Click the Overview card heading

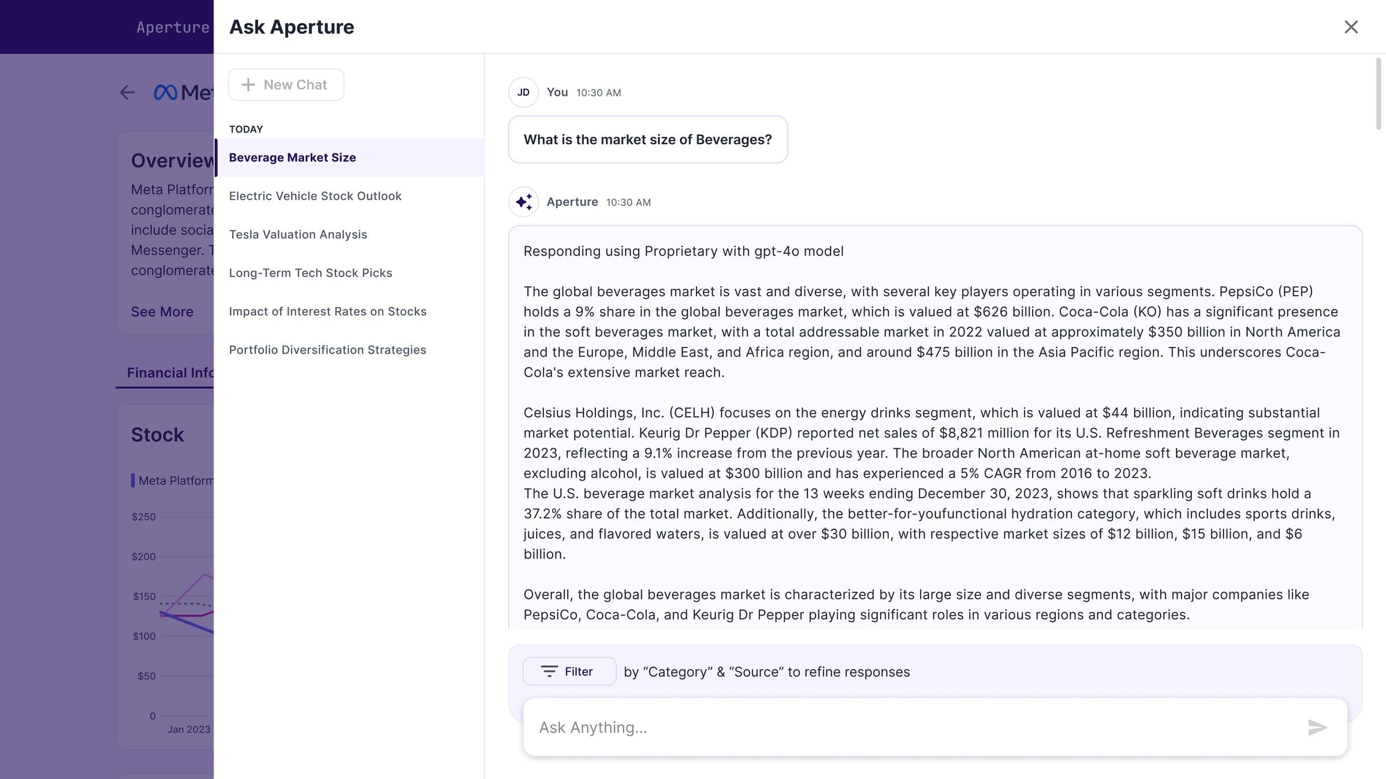(172, 160)
